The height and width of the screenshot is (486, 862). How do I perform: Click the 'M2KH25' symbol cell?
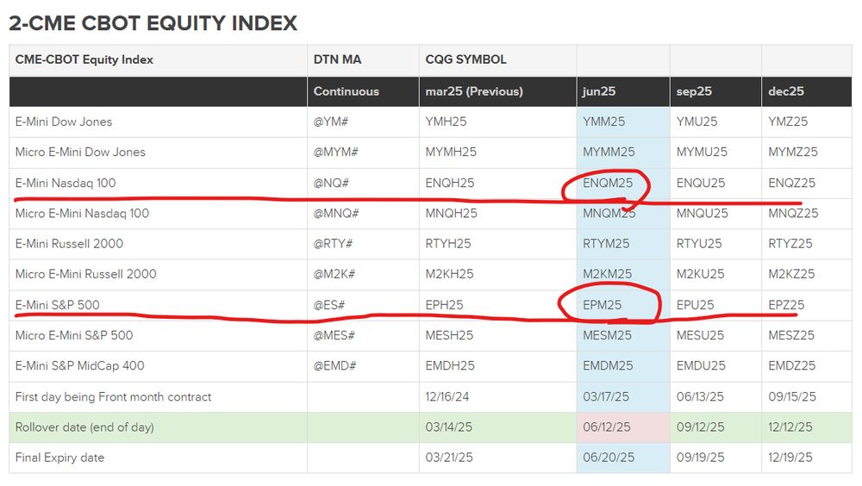coord(449,274)
